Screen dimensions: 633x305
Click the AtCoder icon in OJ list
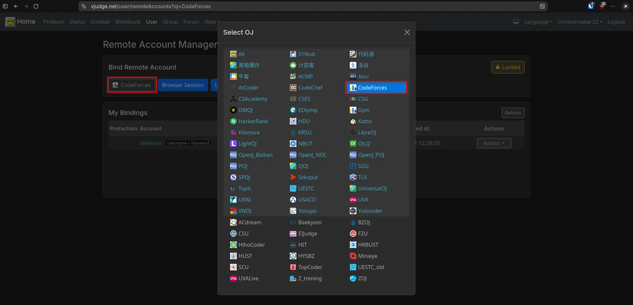point(233,88)
